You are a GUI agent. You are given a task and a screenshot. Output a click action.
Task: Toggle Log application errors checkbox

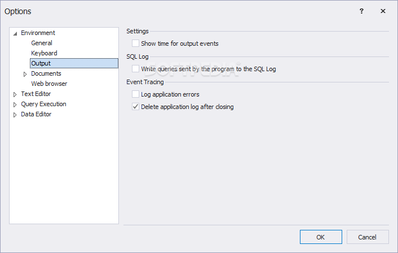pyautogui.click(x=135, y=94)
